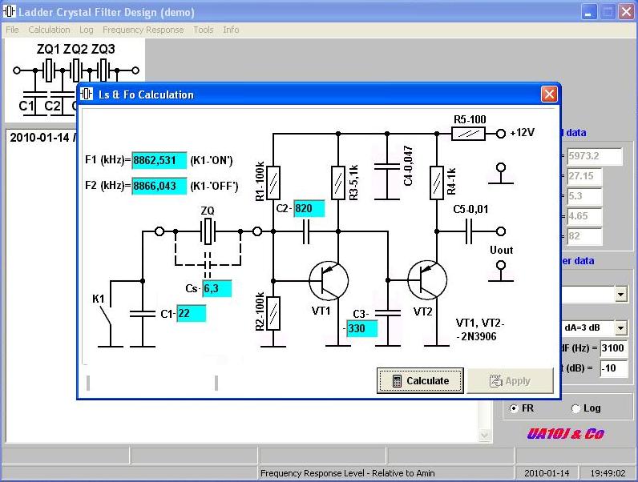This screenshot has height=482, width=638.
Task: Click the ZQ crystal symbol in schematic
Action: pyautogui.click(x=208, y=232)
